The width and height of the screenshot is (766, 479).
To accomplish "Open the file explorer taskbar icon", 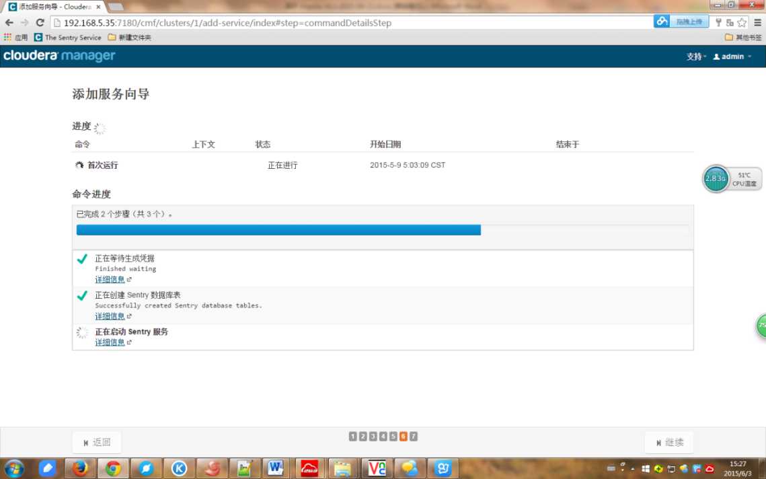I will 343,469.
